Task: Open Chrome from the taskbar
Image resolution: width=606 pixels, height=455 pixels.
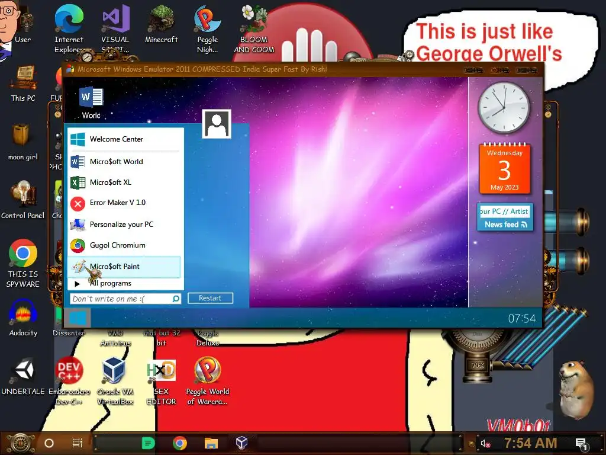Action: click(180, 443)
